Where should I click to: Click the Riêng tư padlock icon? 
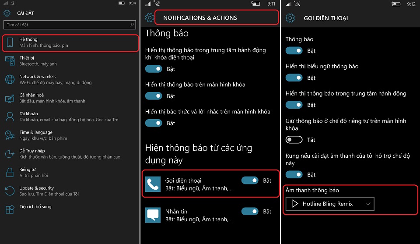pos(10,173)
